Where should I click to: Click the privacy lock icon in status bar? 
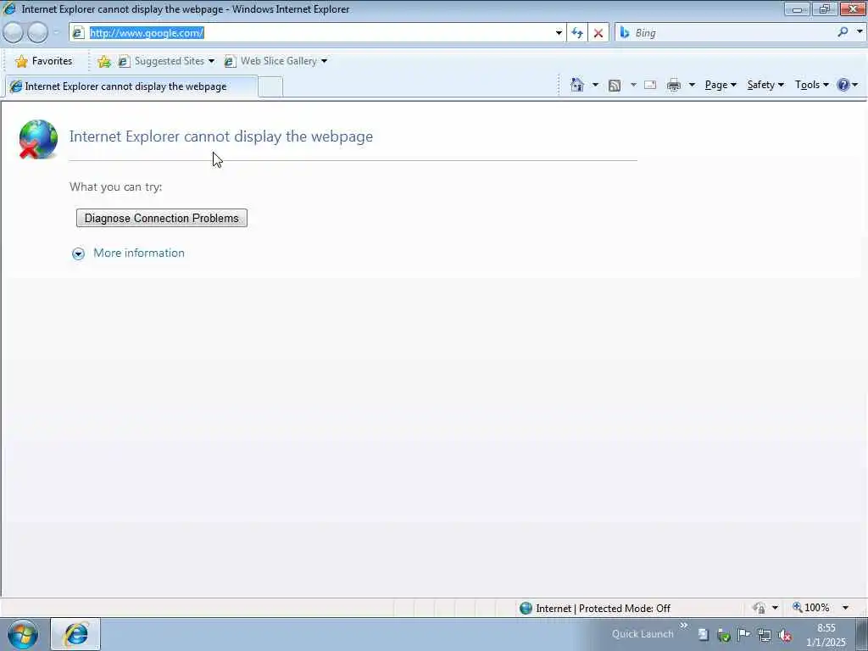click(759, 608)
